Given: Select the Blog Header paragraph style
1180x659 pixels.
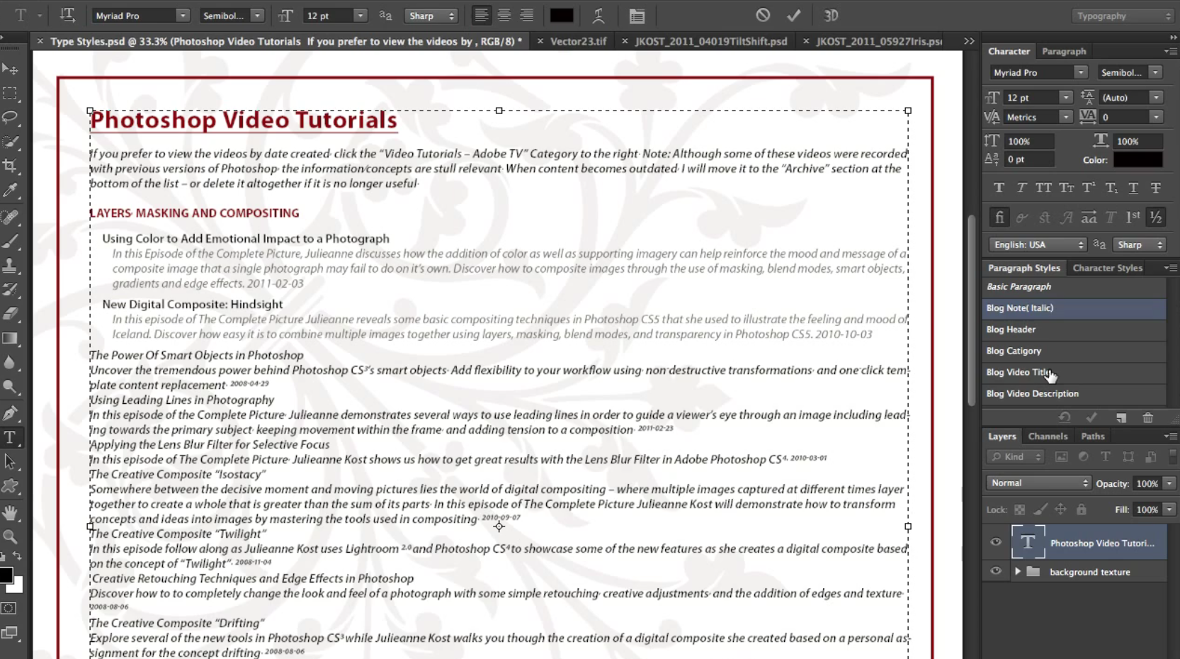Looking at the screenshot, I should (x=1011, y=329).
